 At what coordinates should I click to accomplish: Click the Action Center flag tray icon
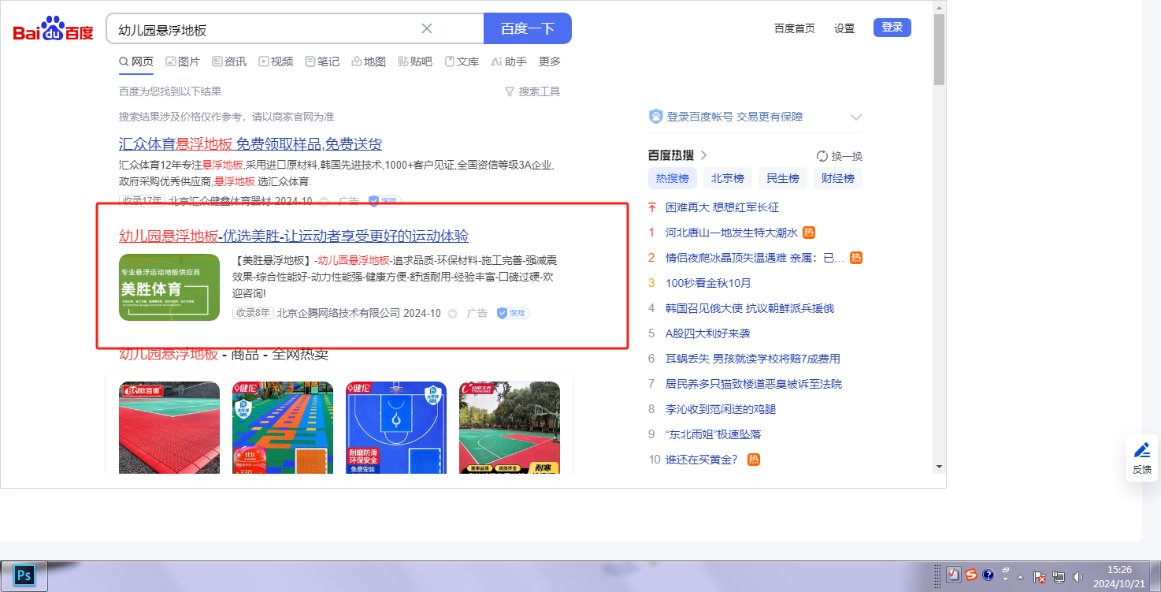click(x=1040, y=576)
